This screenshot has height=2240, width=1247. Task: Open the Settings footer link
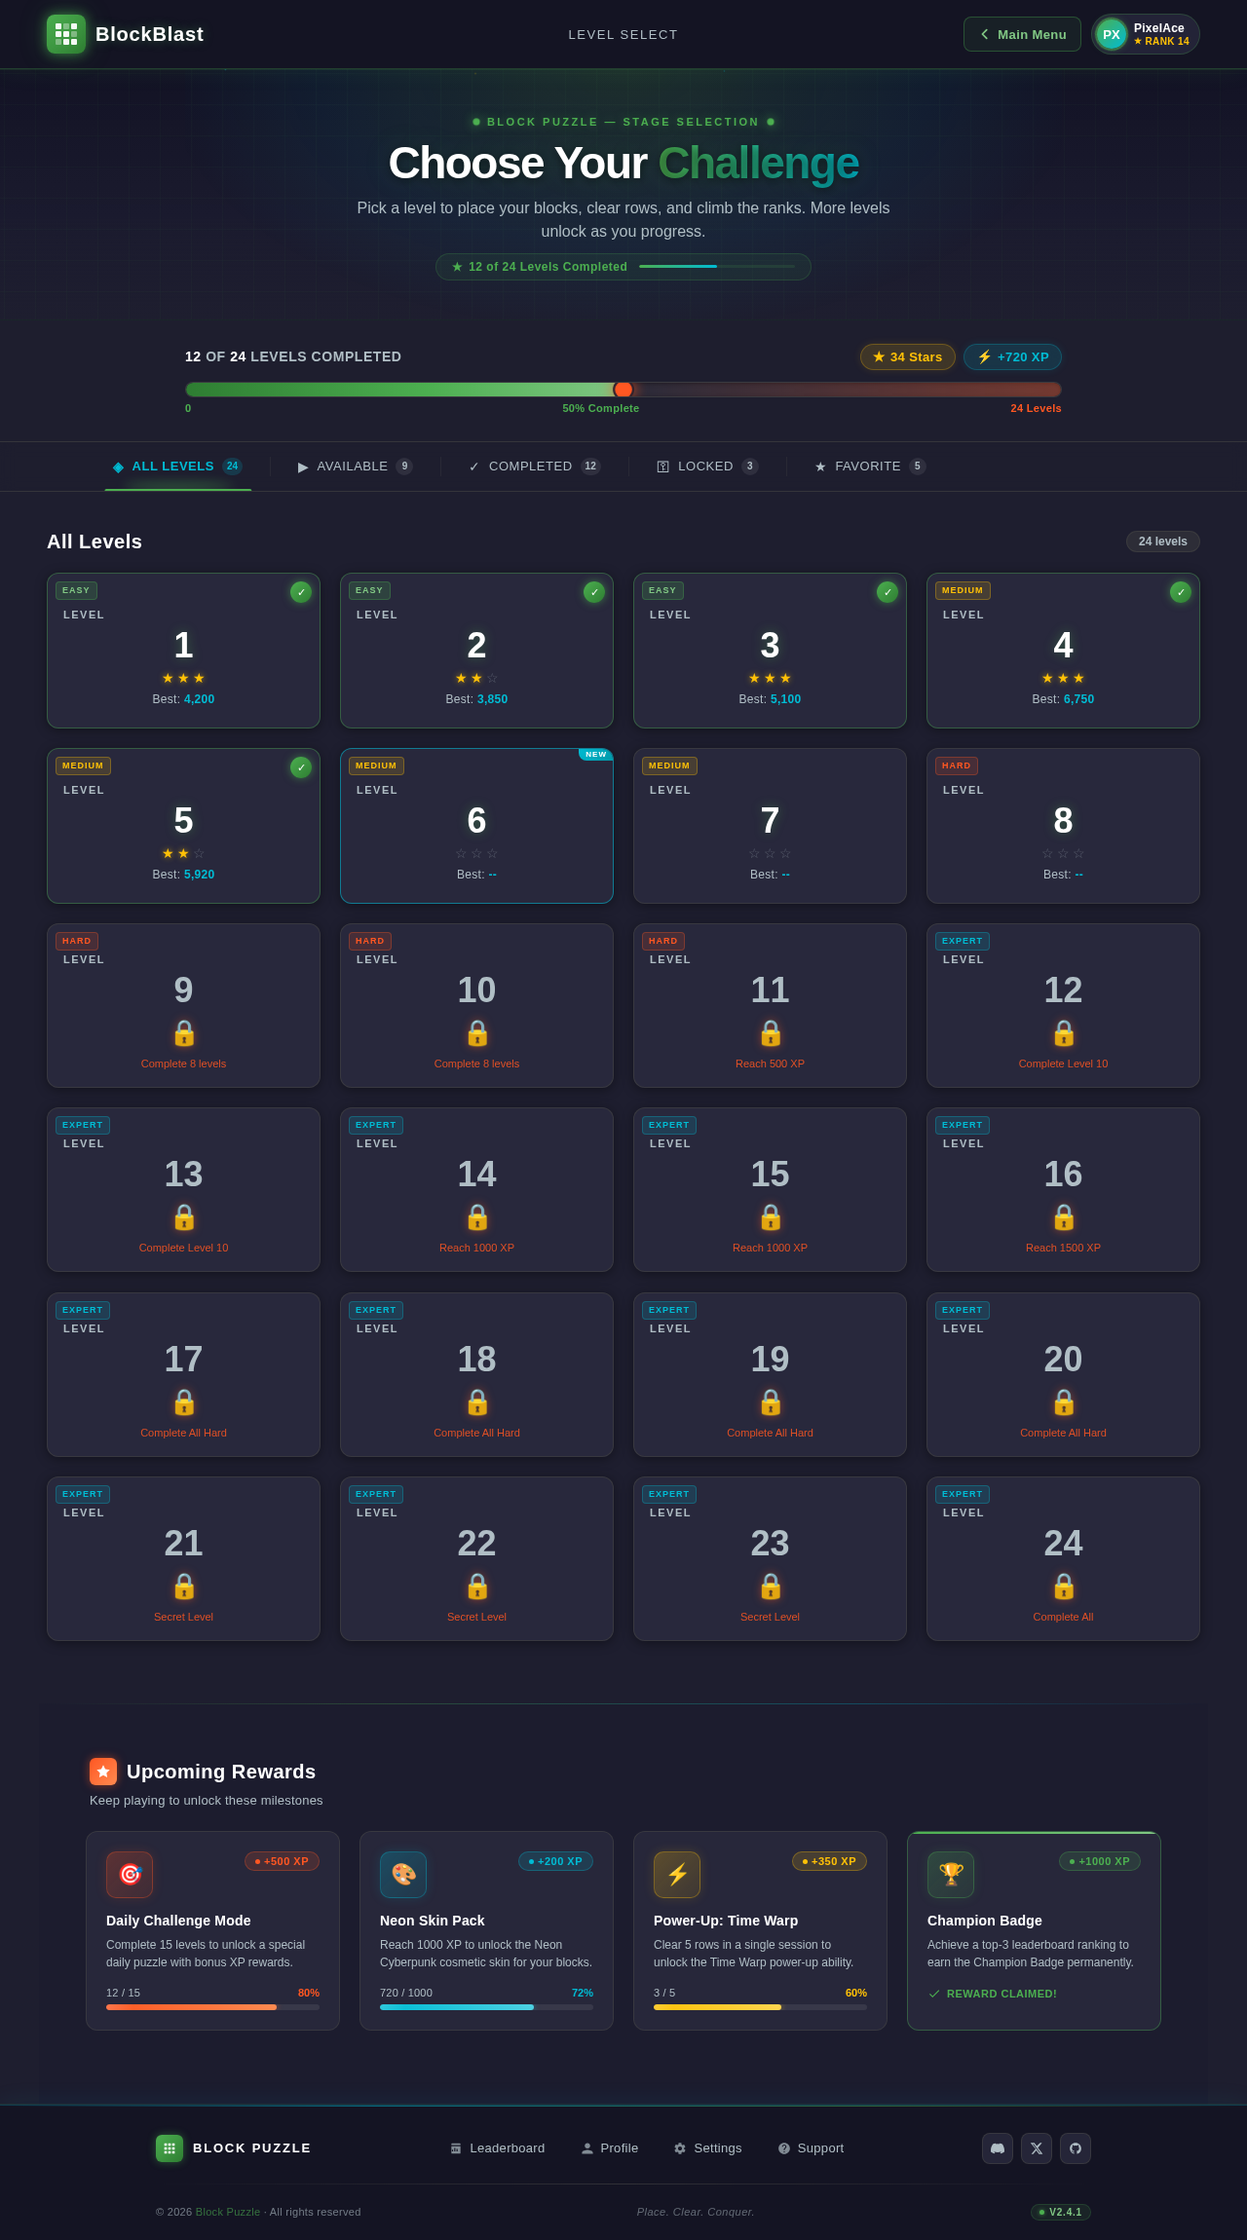point(708,2148)
